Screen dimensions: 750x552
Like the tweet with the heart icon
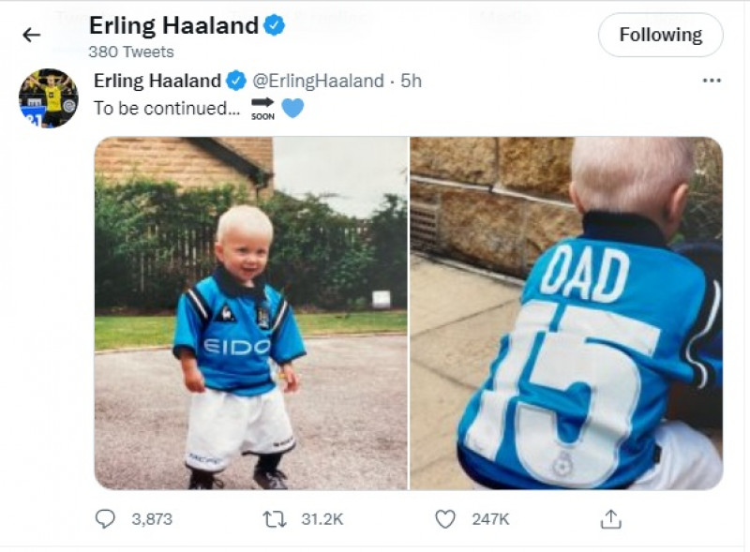[445, 518]
